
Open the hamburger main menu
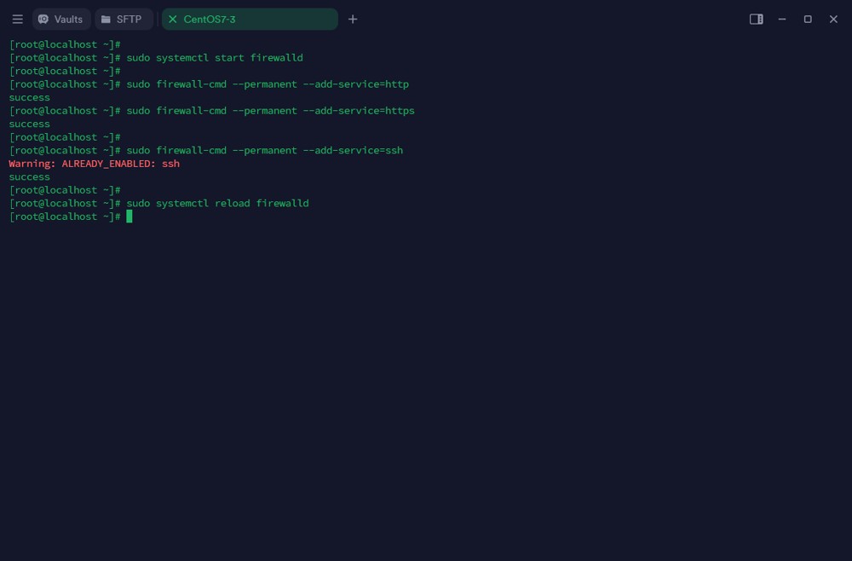coord(17,19)
